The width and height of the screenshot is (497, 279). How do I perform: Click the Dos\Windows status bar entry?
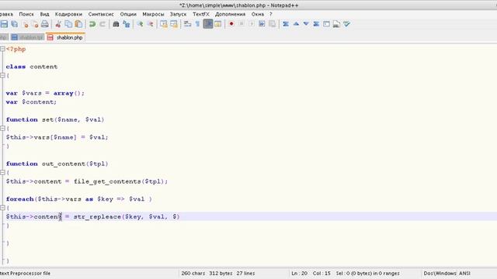click(x=440, y=274)
